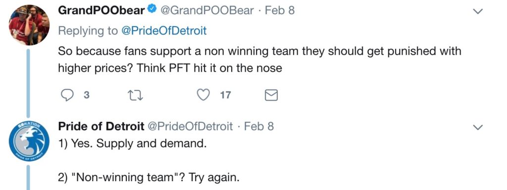View the 3 replies count

[x=86, y=95]
